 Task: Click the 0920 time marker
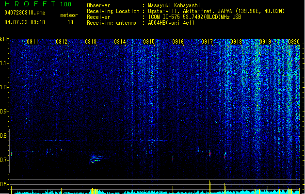click(x=294, y=42)
